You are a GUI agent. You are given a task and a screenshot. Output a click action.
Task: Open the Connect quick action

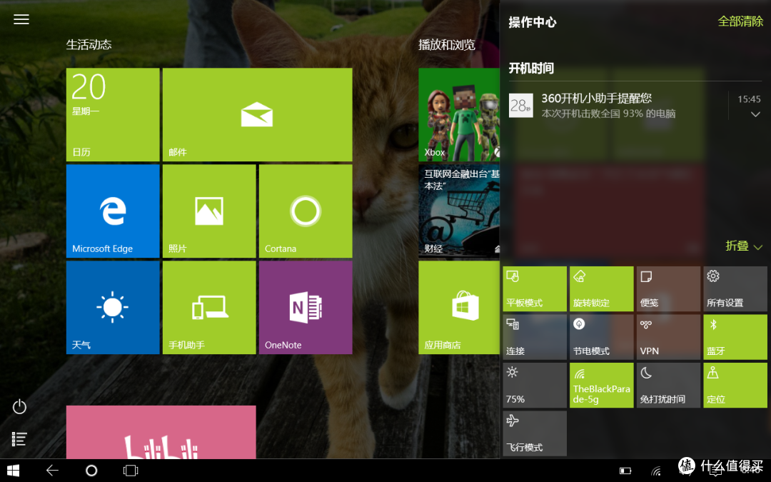coord(535,337)
